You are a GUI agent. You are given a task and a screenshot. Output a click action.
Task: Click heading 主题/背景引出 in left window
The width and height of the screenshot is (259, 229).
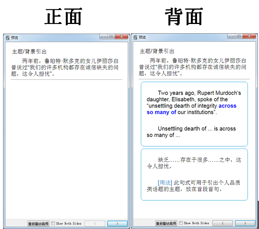pos(29,51)
